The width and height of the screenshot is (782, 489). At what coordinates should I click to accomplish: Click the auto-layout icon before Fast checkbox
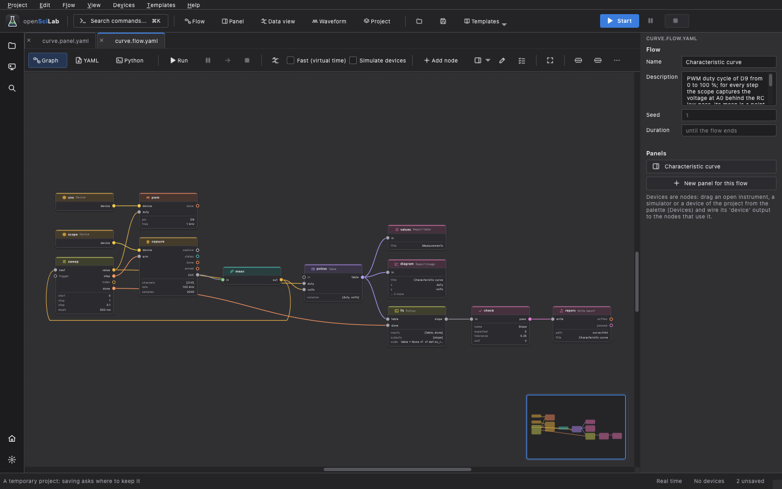click(x=275, y=60)
